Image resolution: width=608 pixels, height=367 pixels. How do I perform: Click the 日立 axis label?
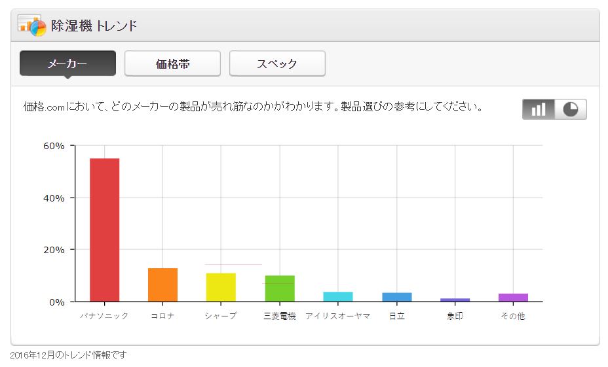click(x=396, y=316)
